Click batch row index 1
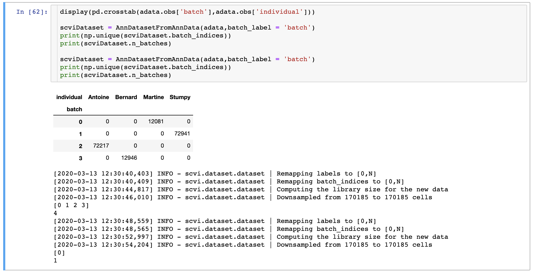The height and width of the screenshot is (273, 535). (80, 134)
